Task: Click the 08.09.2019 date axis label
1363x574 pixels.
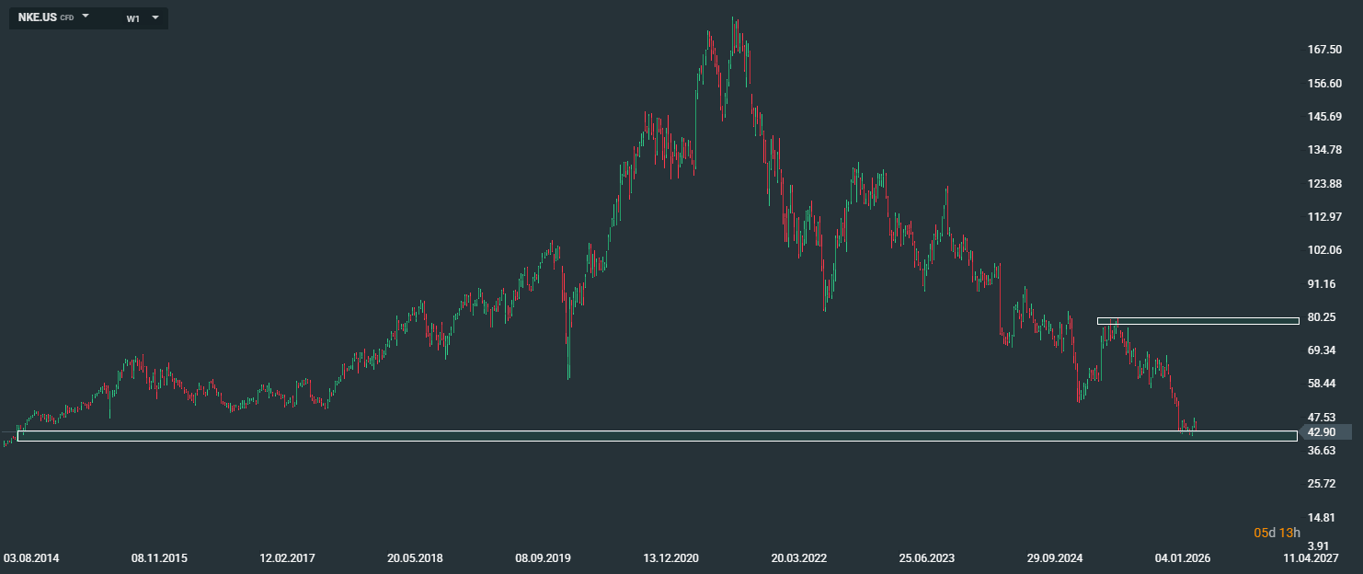Action: 544,558
